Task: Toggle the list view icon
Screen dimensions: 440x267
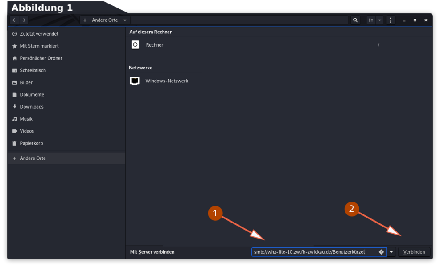Action: point(371,20)
